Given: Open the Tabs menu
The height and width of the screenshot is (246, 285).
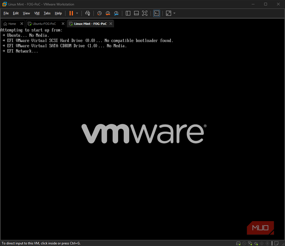Looking at the screenshot, I should [47, 13].
